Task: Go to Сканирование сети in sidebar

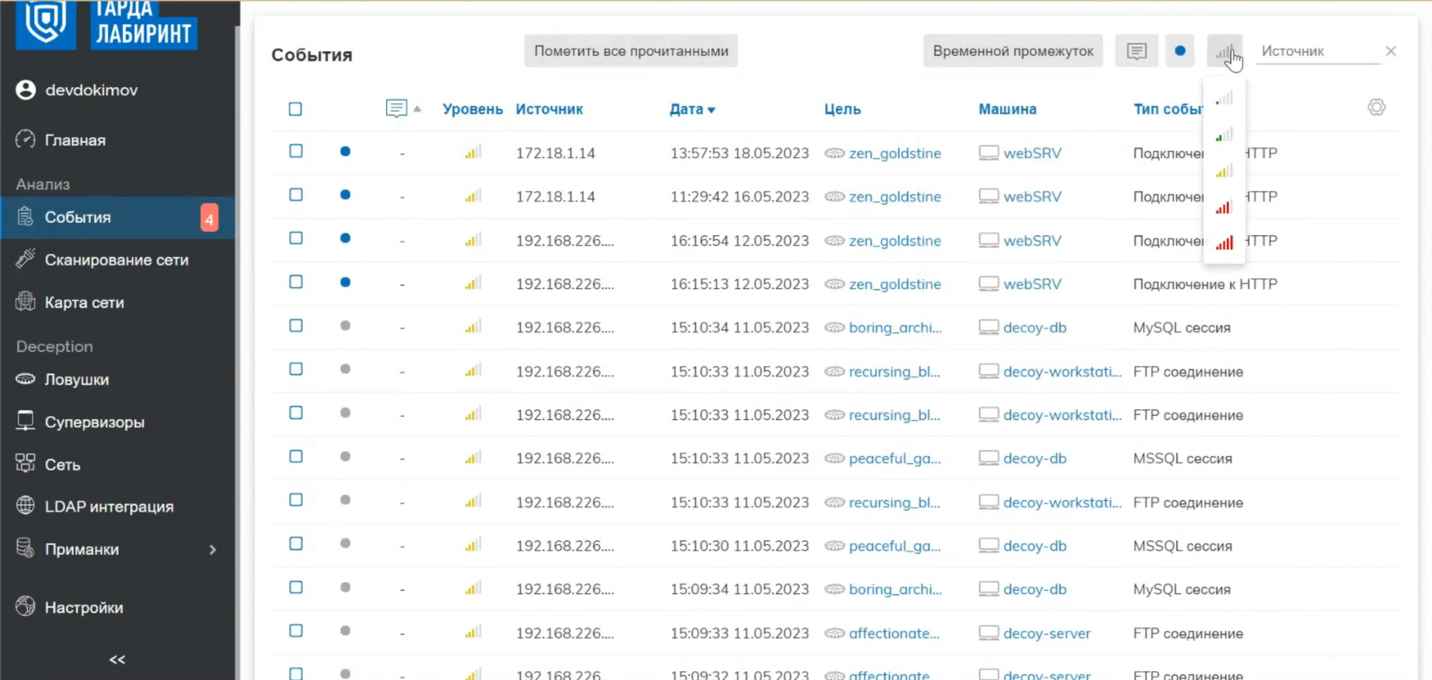Action: tap(116, 260)
